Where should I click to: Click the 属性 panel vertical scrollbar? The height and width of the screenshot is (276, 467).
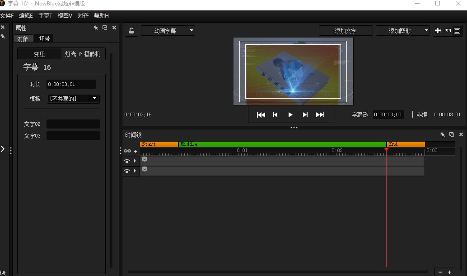(112, 161)
